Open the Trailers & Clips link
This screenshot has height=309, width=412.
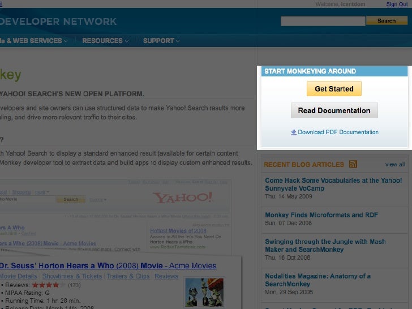pyautogui.click(x=128, y=276)
